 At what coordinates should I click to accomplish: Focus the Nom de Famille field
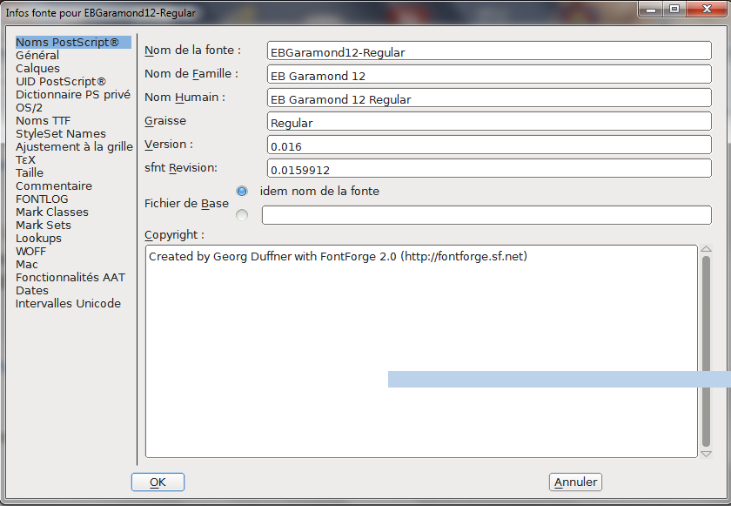coord(489,76)
